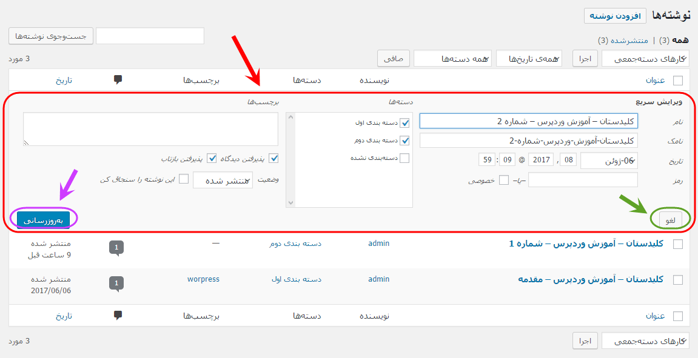Image resolution: width=698 pixels, height=358 pixels.
Task: Sort by عنوان in top header
Action: [656, 80]
